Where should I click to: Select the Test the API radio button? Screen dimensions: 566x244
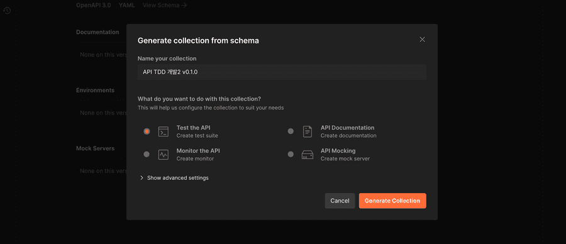[147, 131]
